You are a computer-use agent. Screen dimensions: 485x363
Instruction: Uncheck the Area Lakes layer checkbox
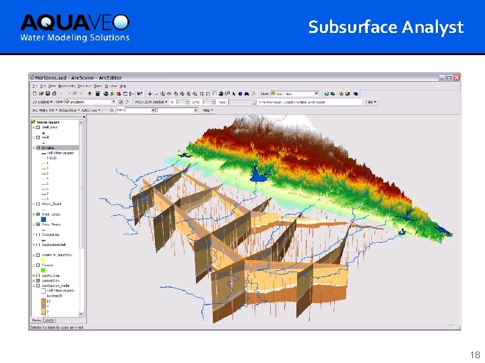(38, 214)
